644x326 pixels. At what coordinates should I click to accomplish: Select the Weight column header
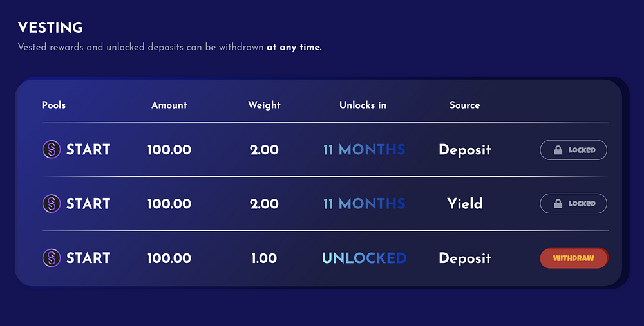(264, 105)
